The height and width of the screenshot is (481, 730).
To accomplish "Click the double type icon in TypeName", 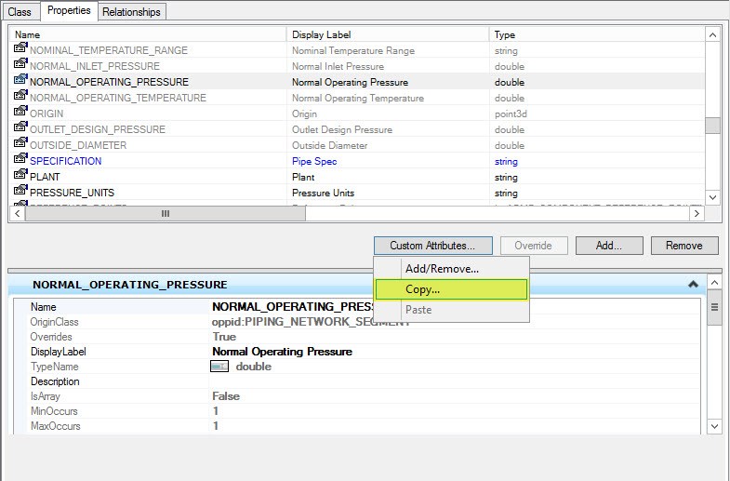I will click(x=220, y=367).
